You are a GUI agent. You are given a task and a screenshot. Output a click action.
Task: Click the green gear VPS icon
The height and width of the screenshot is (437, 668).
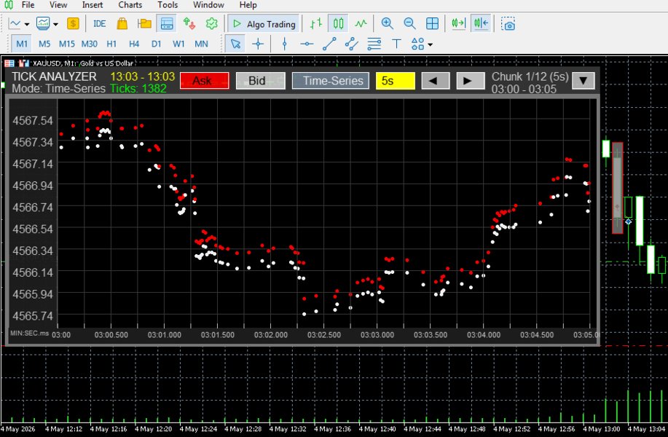tap(212, 24)
